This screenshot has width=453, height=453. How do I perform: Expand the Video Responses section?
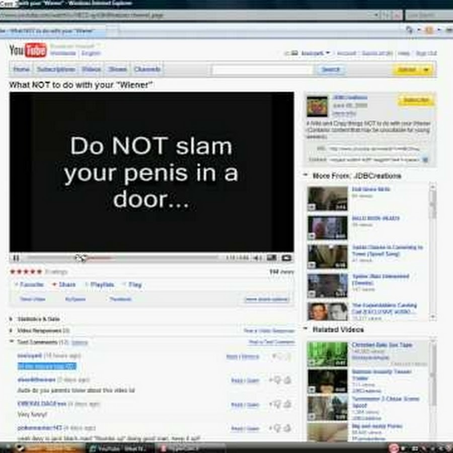pyautogui.click(x=12, y=331)
